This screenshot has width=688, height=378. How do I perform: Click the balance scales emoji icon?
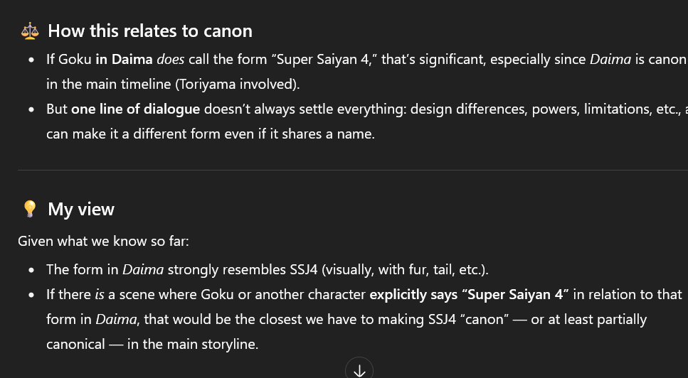30,31
